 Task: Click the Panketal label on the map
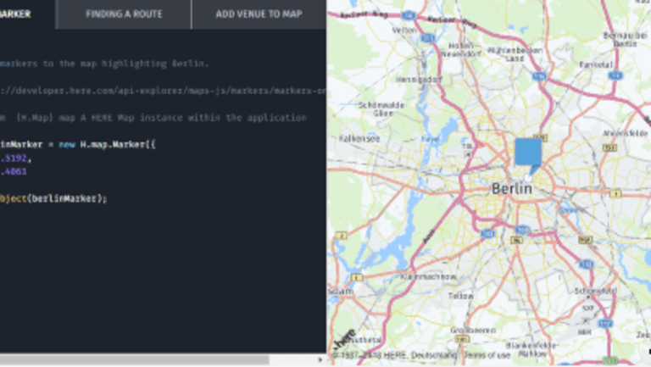596,64
